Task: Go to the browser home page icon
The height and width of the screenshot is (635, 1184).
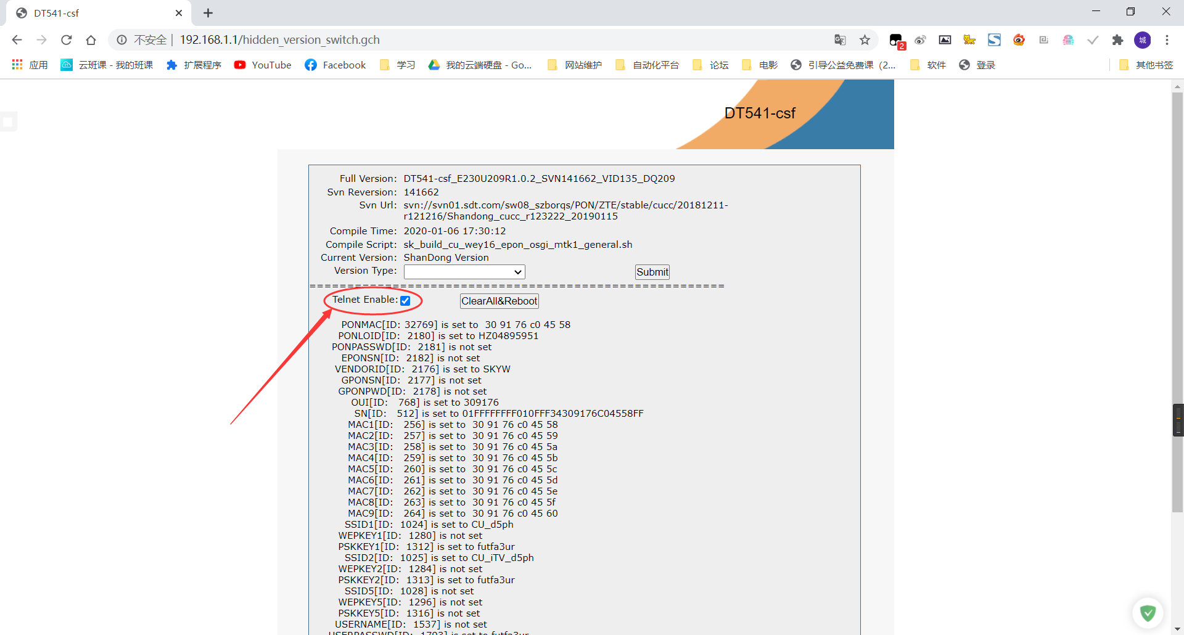Action: (x=91, y=40)
